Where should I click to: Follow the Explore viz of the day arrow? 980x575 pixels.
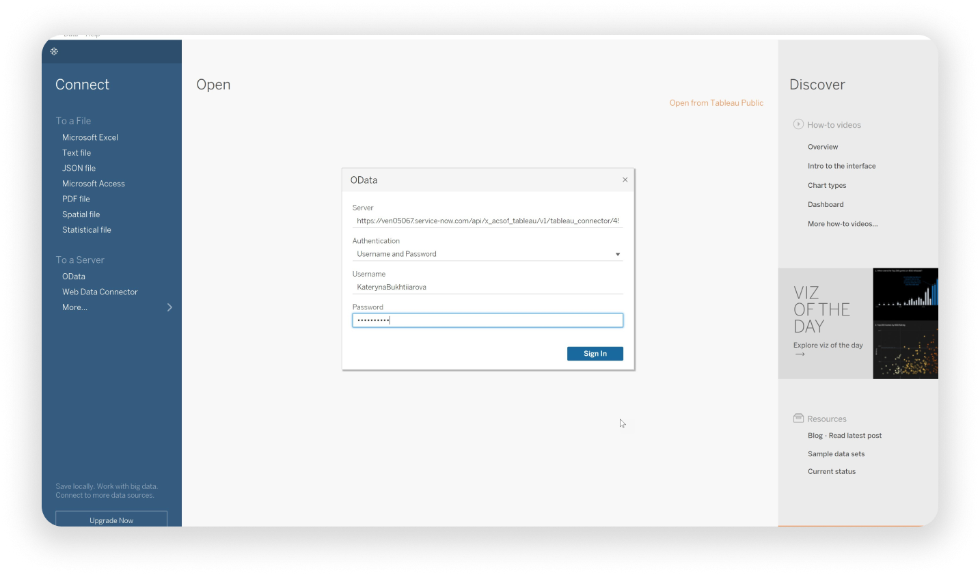[x=800, y=354]
